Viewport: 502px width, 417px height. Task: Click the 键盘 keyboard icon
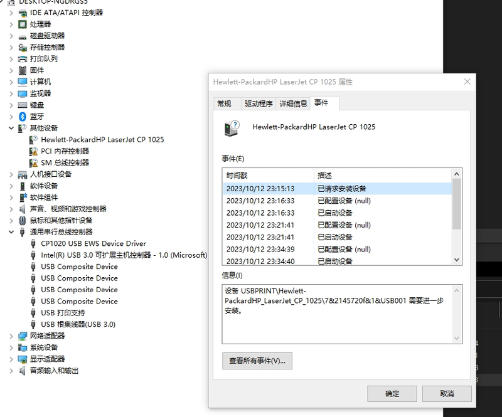[x=23, y=105]
